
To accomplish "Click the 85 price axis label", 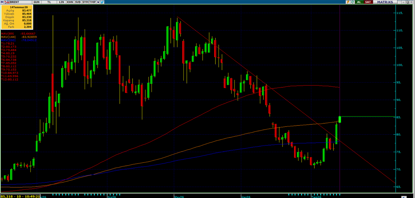I will click(399, 117).
